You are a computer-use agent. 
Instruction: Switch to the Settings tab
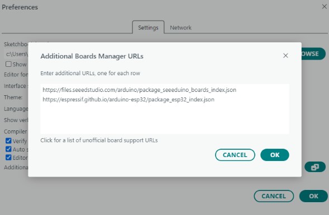pos(148,28)
